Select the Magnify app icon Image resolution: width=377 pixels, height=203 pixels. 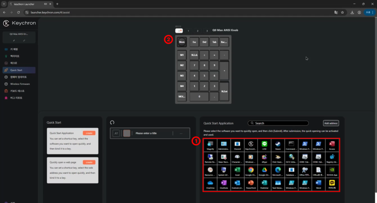(210, 146)
